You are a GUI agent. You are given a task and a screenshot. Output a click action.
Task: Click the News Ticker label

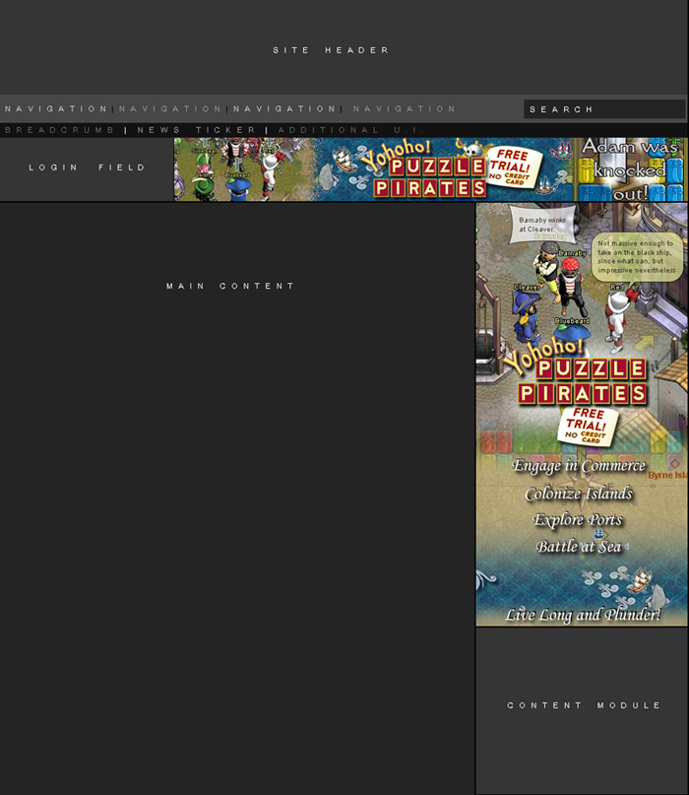coord(197,130)
